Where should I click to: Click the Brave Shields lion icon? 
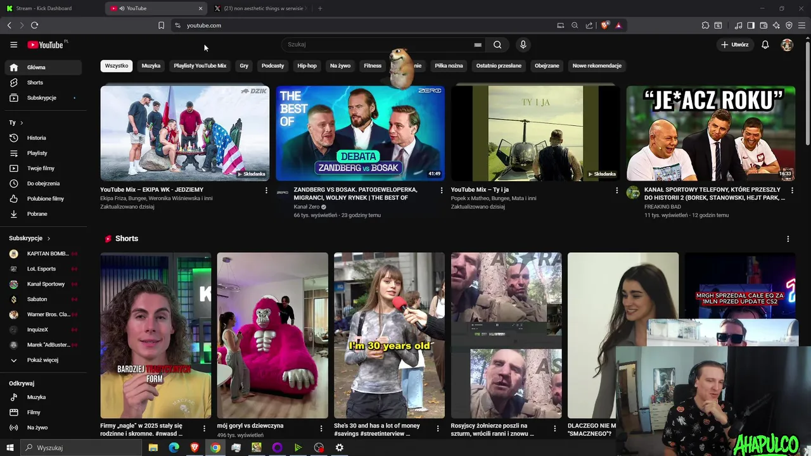click(x=604, y=25)
